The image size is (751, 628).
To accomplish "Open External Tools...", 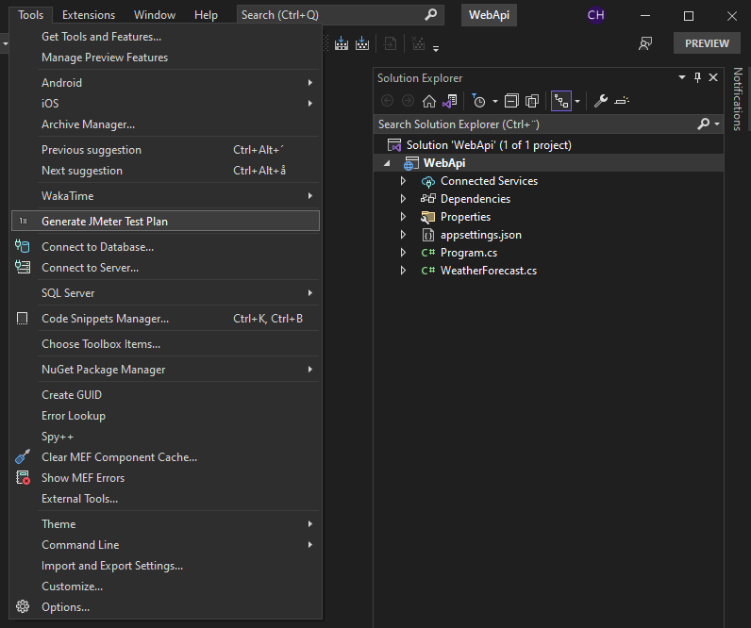I will tap(165, 499).
